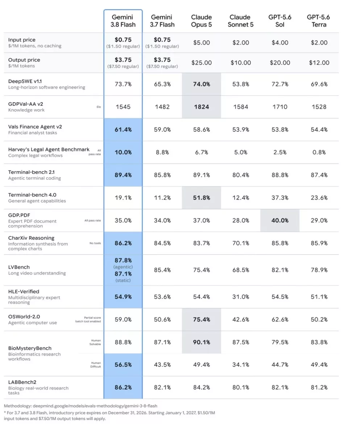Image resolution: width=348 pixels, height=424 pixels.
Task: Select the HLE-Verified row label
Action: 24,292
